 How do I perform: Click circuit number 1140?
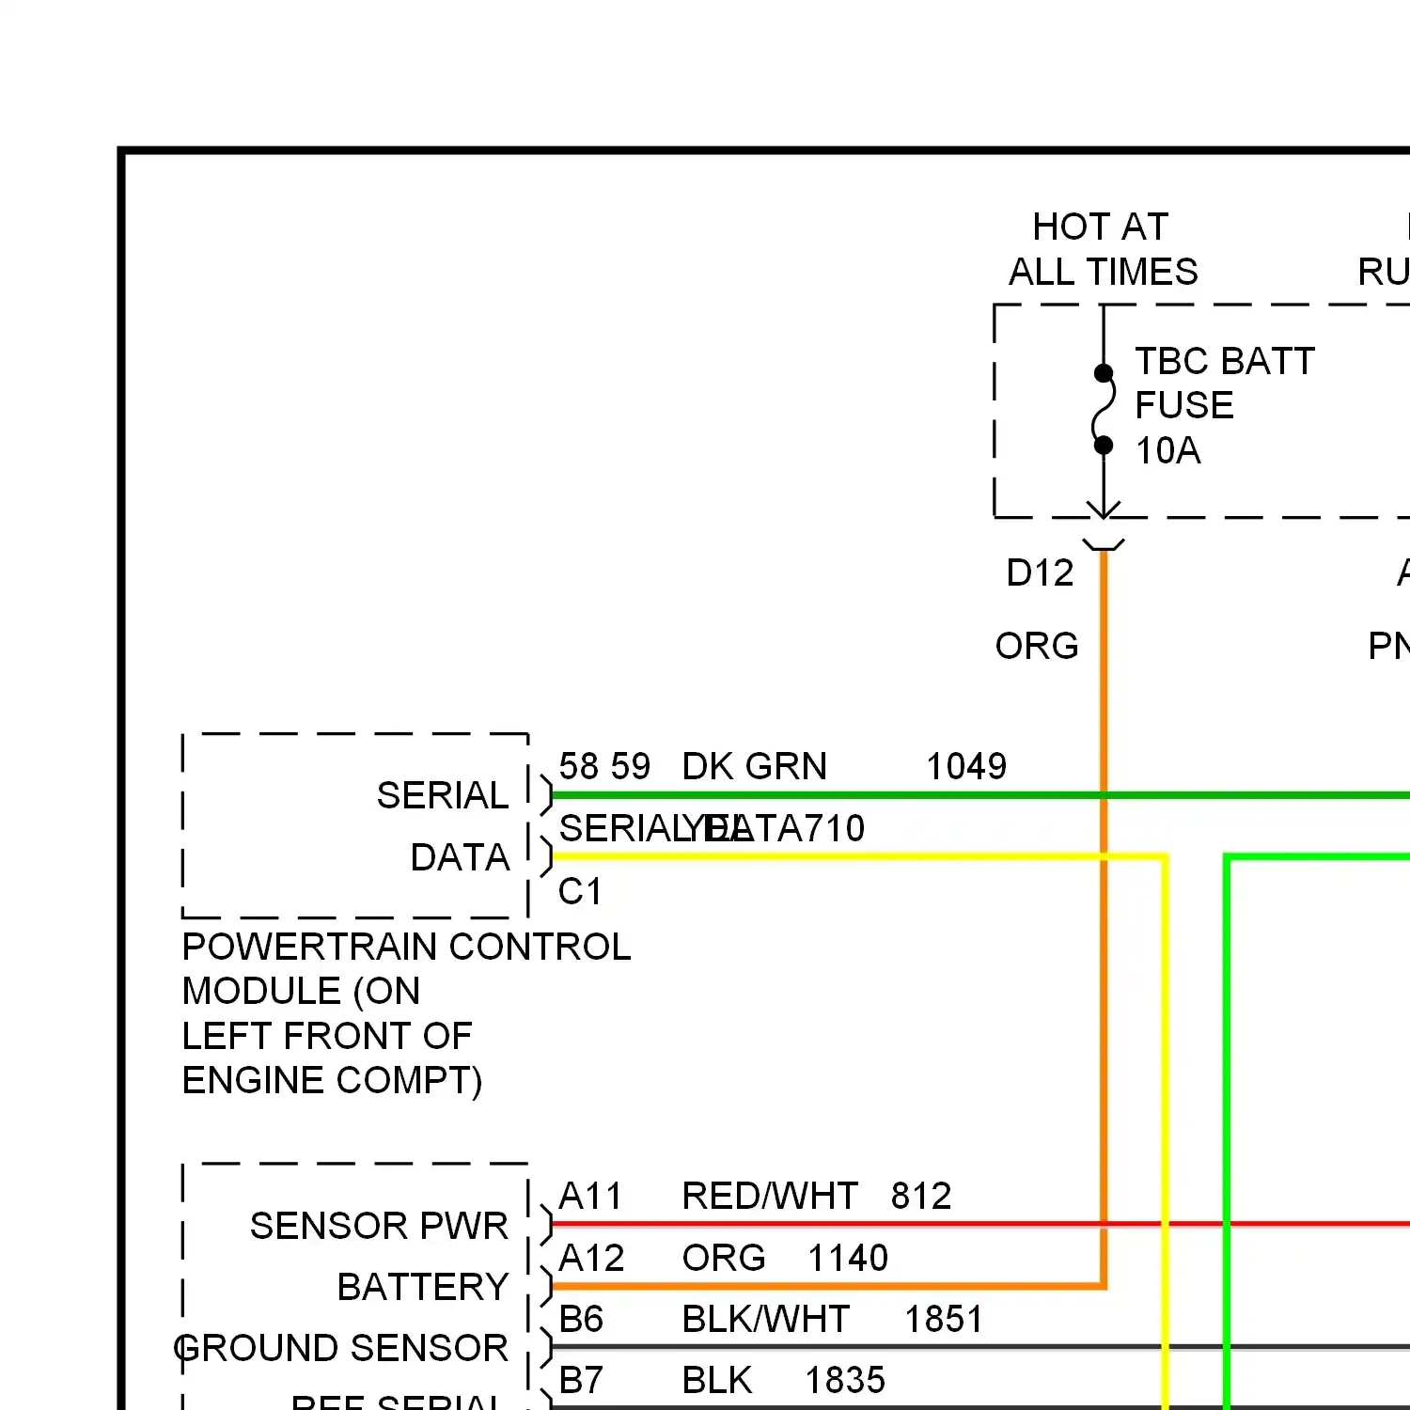click(848, 1258)
